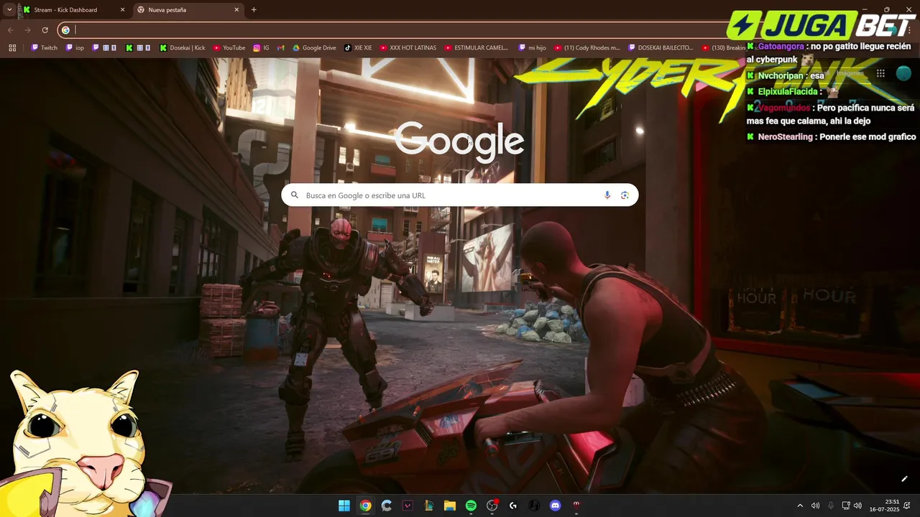Screen dimensions: 920x517
Task: Open the Gmail bookmark icon
Action: click(x=281, y=48)
